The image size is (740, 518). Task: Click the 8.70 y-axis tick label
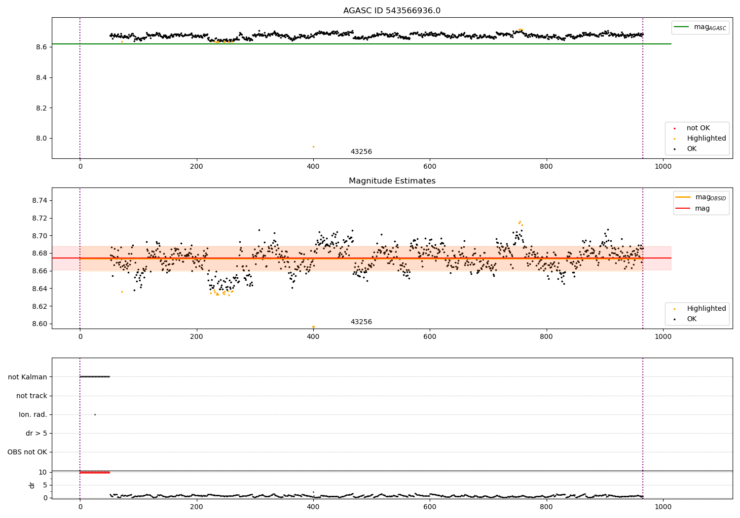[39, 236]
